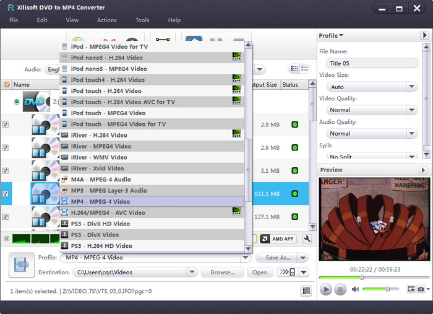Click the output-to-device arrow icon button
The width and height of the screenshot is (433, 314).
pyautogui.click(x=287, y=273)
